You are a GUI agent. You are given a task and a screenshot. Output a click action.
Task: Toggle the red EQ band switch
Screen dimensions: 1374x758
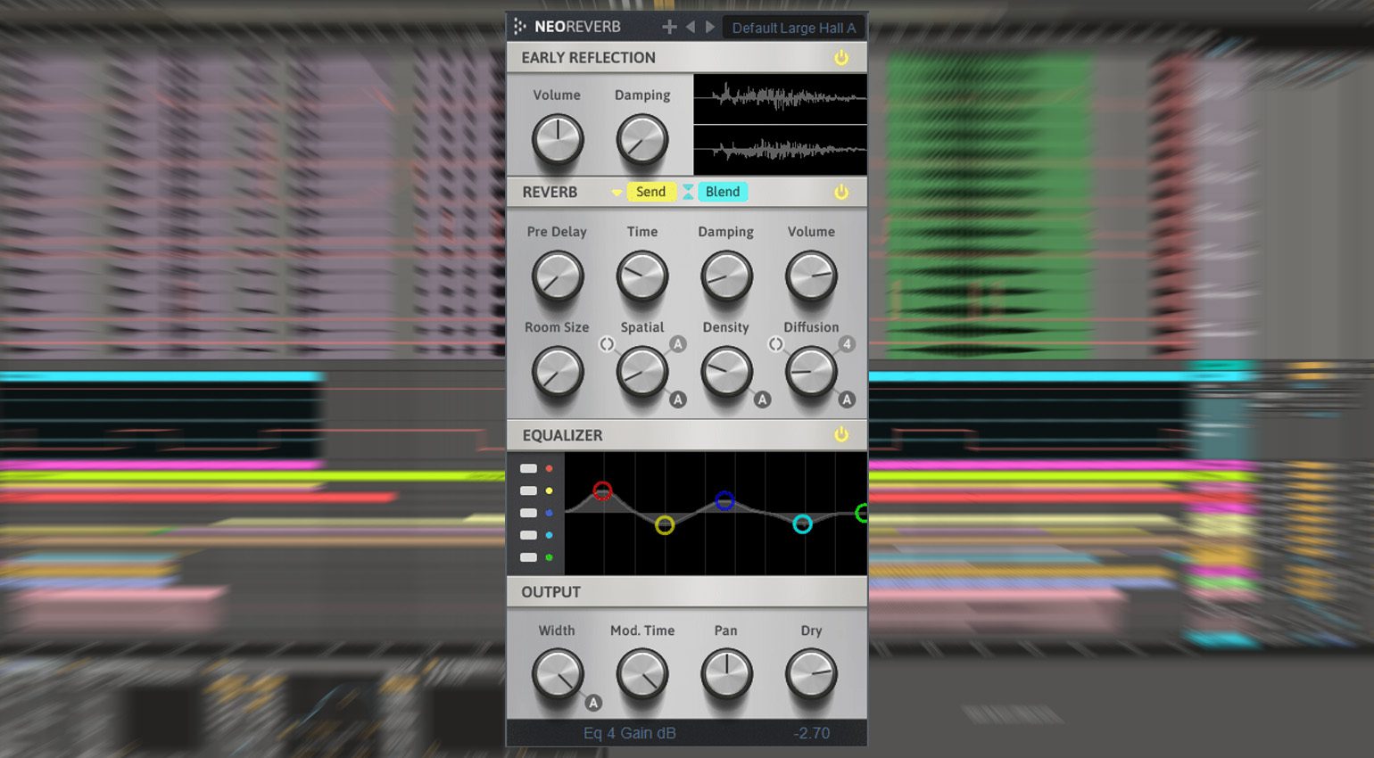[x=529, y=468]
